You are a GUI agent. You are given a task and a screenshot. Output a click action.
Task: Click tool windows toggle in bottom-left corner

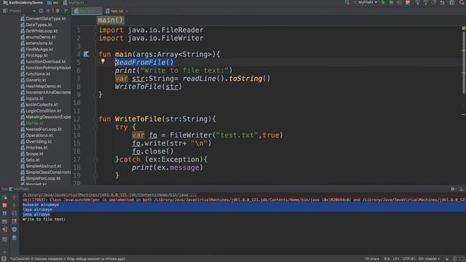click(4, 259)
